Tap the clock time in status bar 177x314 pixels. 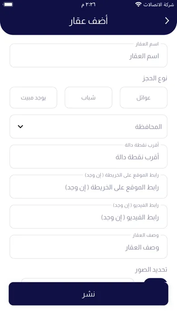pyautogui.click(x=88, y=5)
